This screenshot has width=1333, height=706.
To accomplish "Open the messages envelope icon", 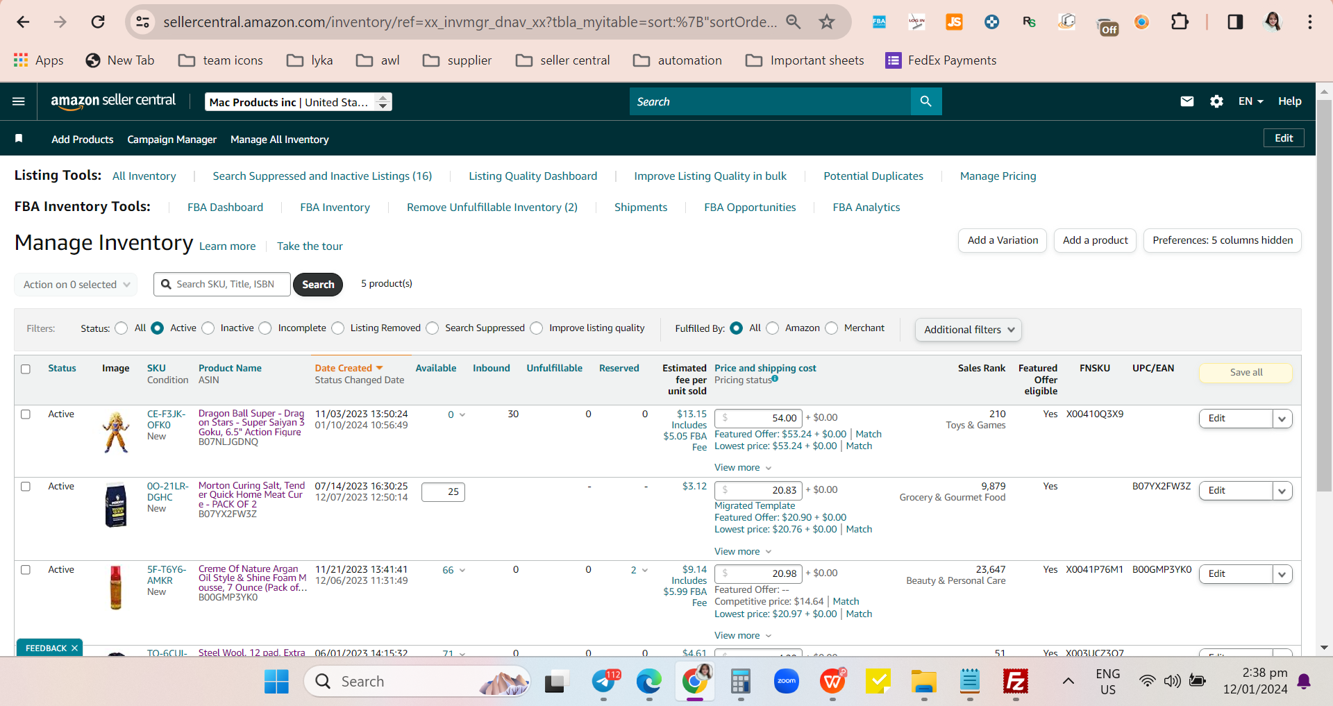I will pos(1187,101).
